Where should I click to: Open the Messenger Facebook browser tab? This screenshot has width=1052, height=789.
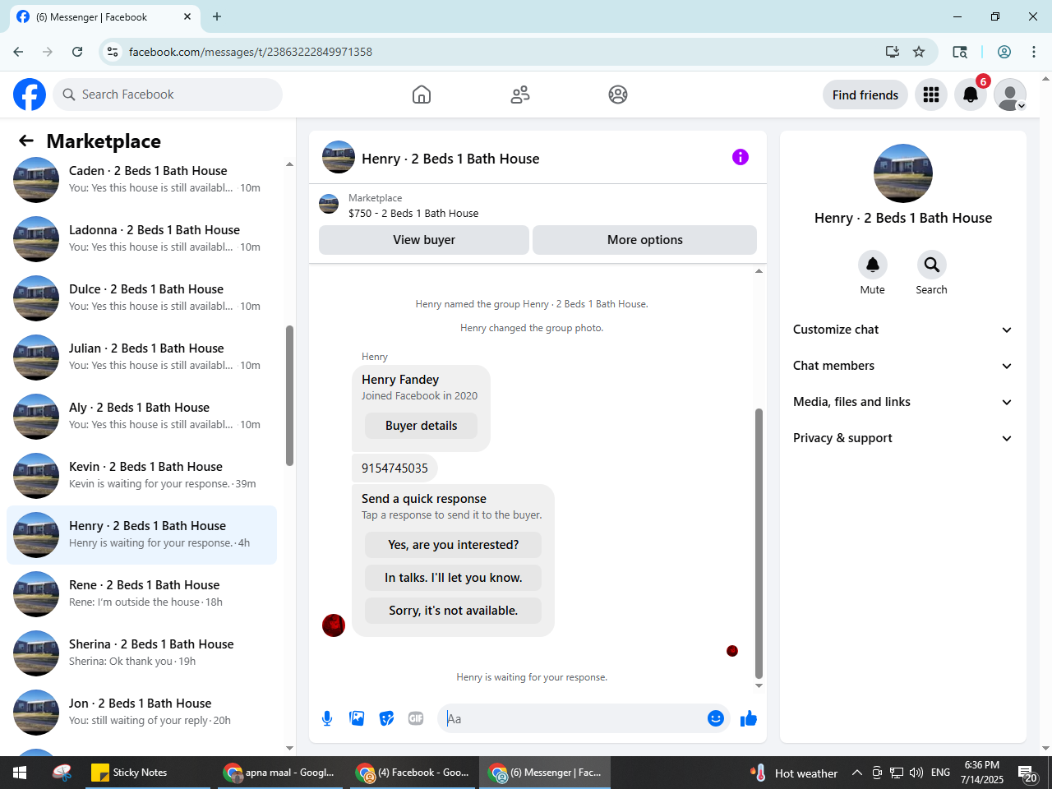click(x=105, y=16)
